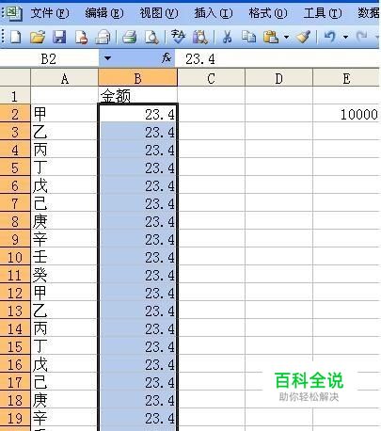Click cell A7 containing 己

(64, 203)
